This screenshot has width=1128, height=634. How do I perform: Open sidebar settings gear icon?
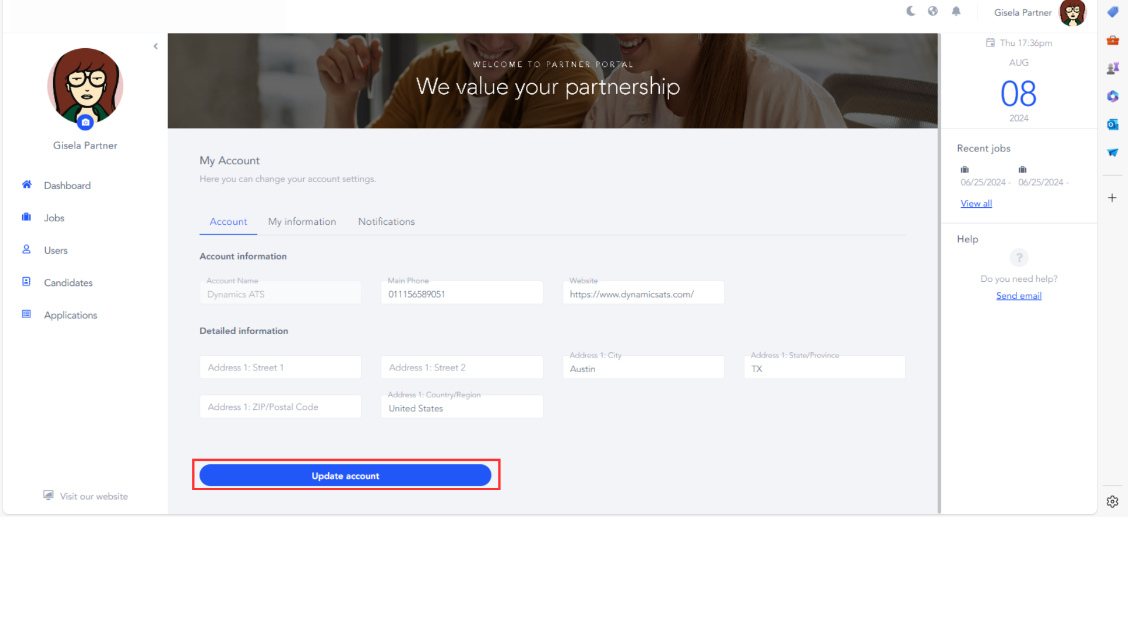[x=1113, y=502]
